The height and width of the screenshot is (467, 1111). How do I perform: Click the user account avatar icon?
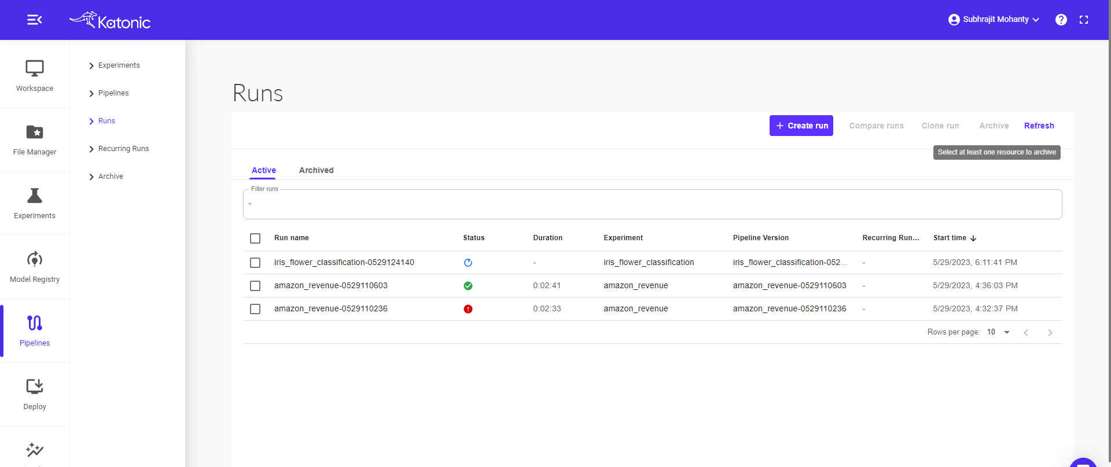click(x=954, y=20)
